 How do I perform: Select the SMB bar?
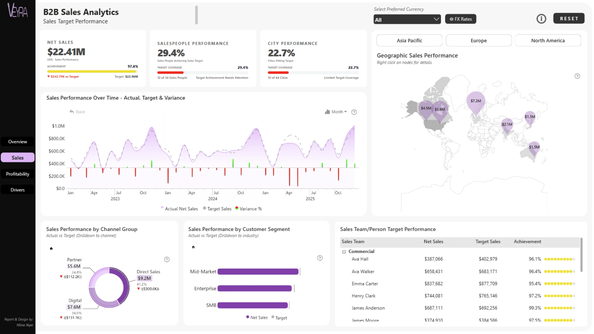coord(253,305)
